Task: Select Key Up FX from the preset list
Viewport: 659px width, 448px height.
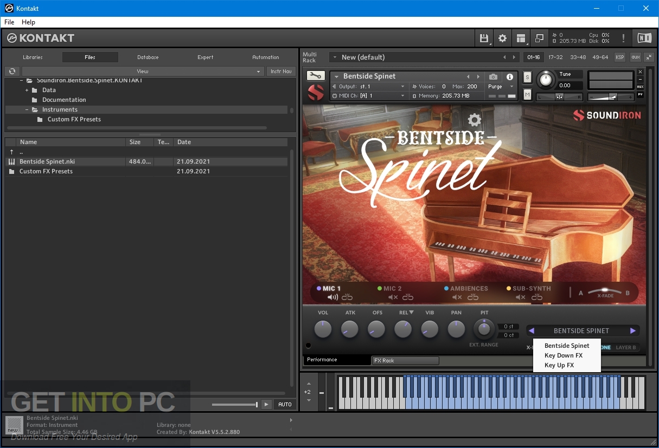Action: click(559, 365)
